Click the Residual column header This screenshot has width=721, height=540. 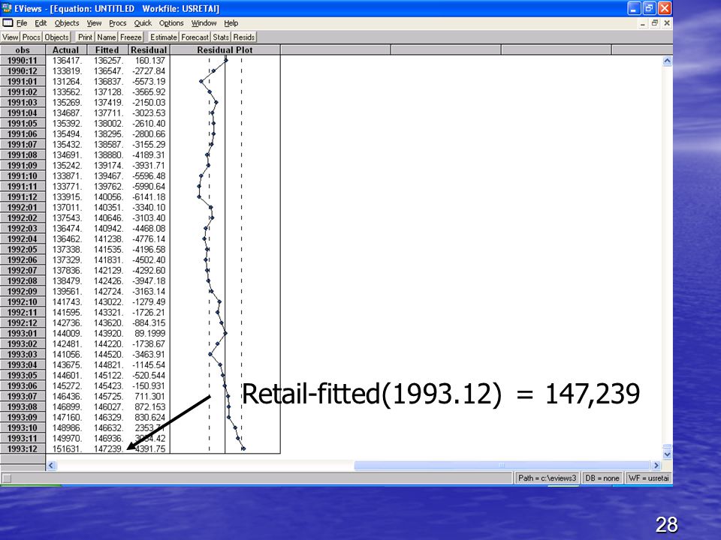149,50
